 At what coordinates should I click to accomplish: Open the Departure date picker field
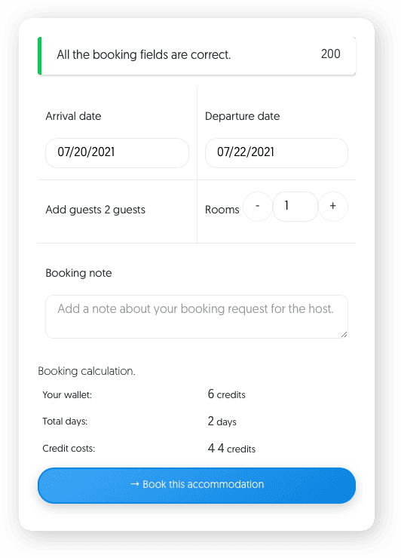pos(277,152)
